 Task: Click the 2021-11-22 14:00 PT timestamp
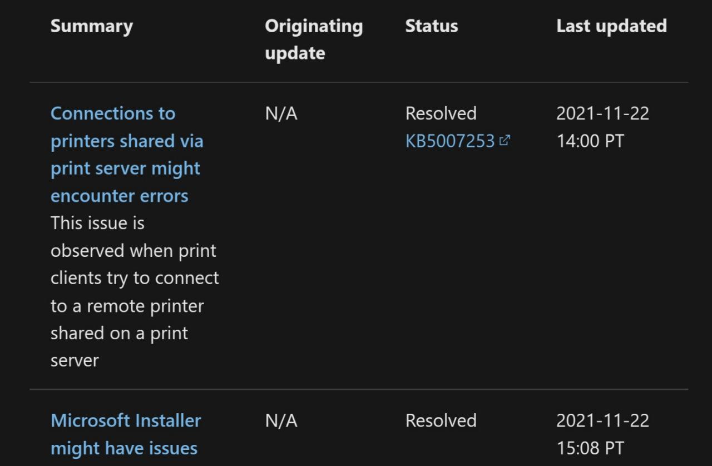(x=602, y=127)
